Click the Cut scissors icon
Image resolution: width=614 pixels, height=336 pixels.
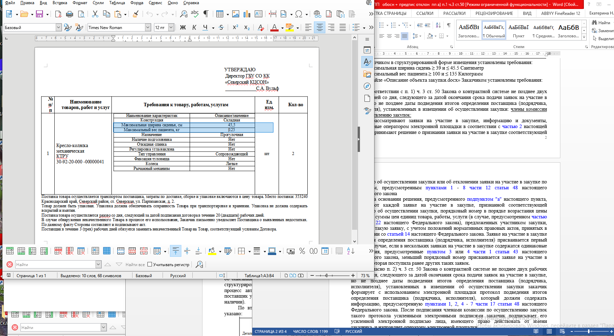(95, 14)
